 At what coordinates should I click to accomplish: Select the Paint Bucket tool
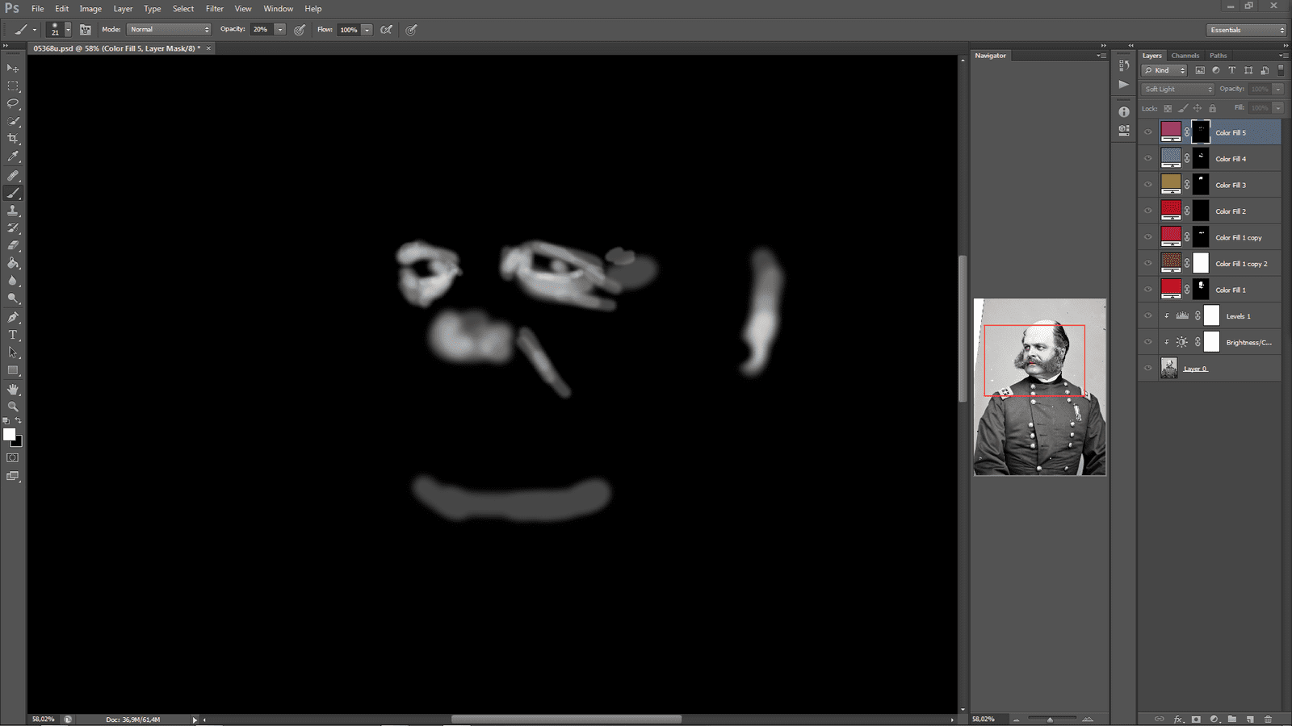coord(13,263)
